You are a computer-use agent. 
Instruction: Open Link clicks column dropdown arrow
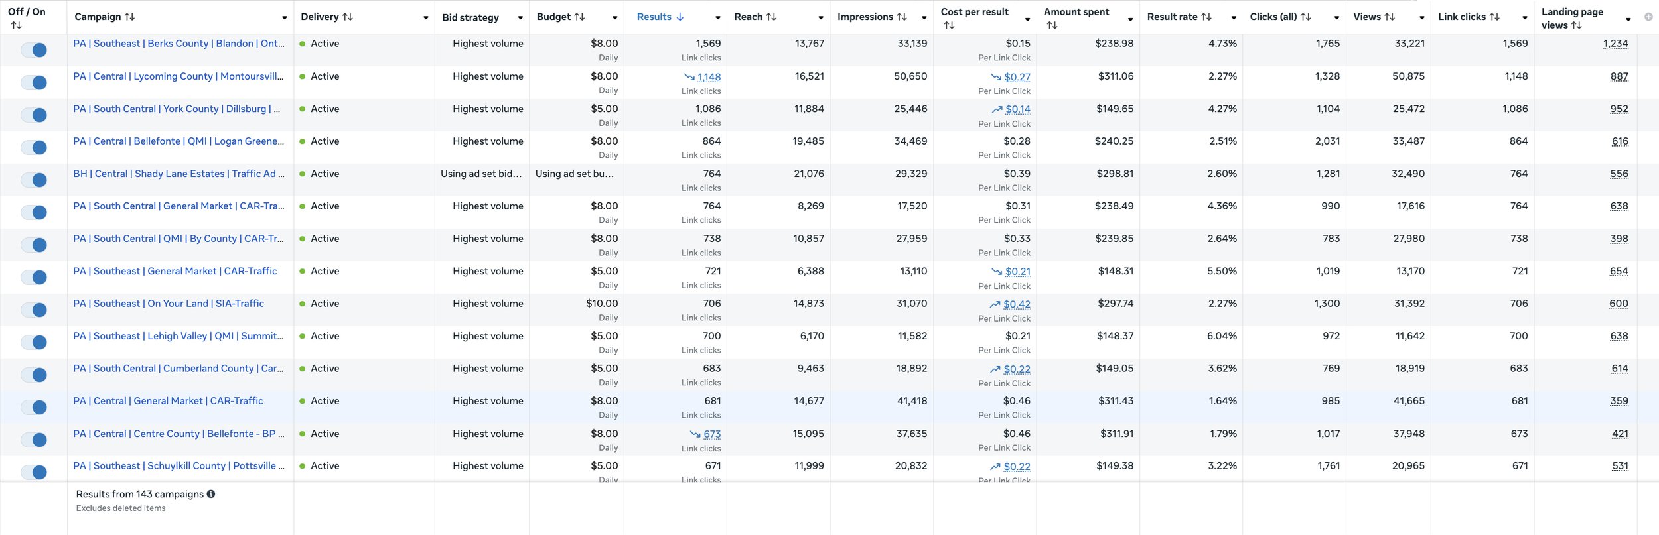tap(1525, 18)
